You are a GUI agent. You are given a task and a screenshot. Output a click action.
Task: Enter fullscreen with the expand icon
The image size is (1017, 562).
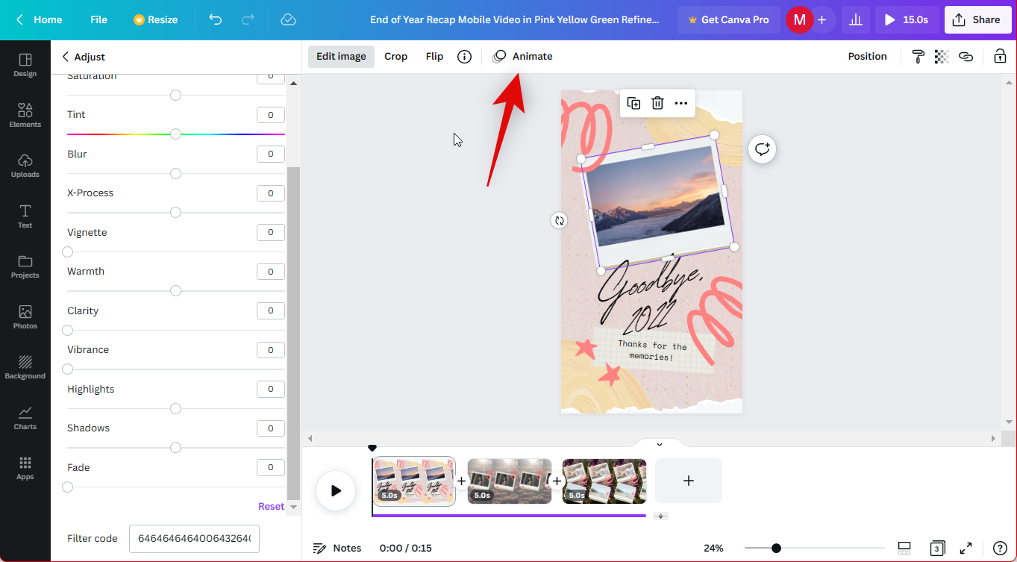966,548
